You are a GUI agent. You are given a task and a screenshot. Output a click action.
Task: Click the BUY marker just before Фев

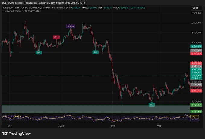point(96,52)
